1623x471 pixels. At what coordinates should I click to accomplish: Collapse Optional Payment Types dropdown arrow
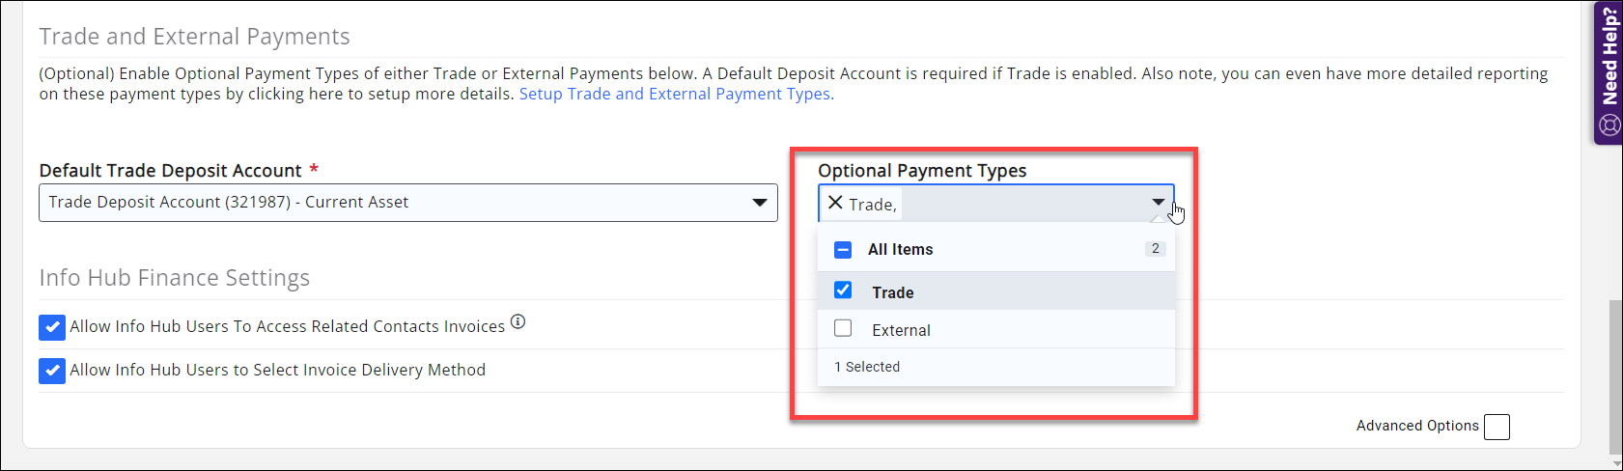point(1158,202)
